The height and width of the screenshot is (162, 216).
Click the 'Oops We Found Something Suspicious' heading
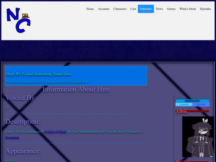(39, 74)
